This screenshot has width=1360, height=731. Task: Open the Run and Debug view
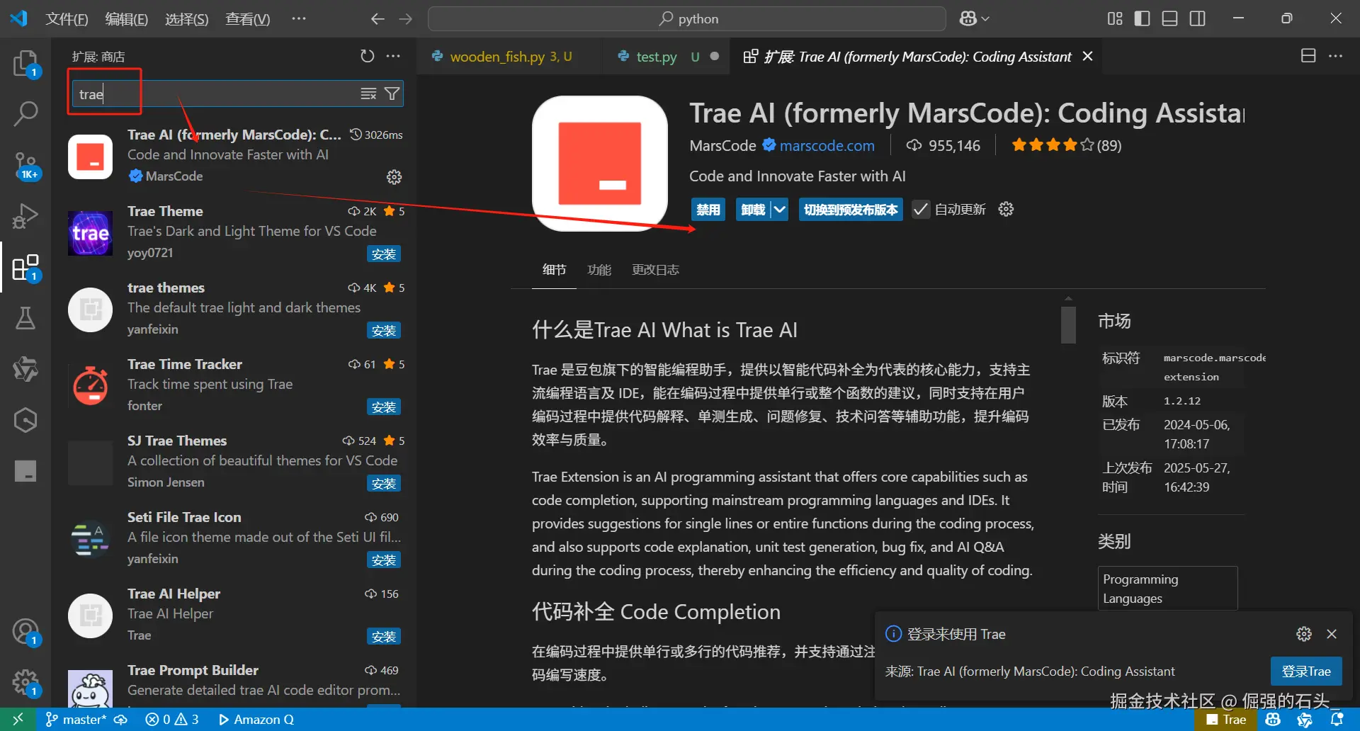pyautogui.click(x=25, y=217)
